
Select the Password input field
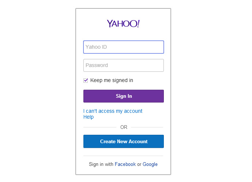123,65
